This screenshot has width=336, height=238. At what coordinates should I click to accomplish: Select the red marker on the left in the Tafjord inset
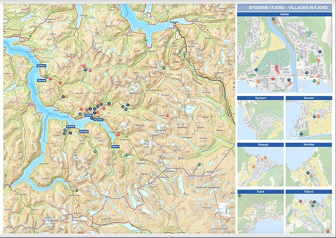(301, 201)
